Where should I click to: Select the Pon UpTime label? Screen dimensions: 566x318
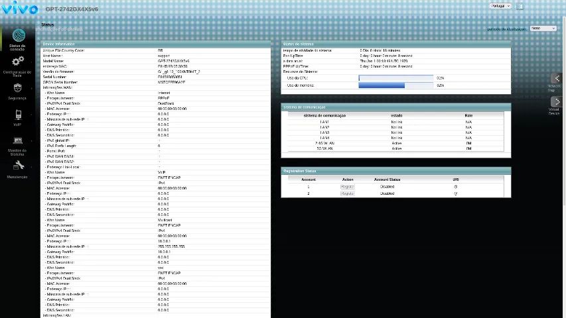293,56
